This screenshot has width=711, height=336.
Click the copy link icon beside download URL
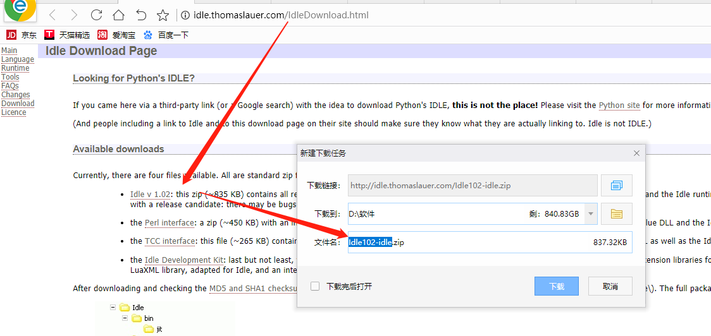[x=617, y=185]
